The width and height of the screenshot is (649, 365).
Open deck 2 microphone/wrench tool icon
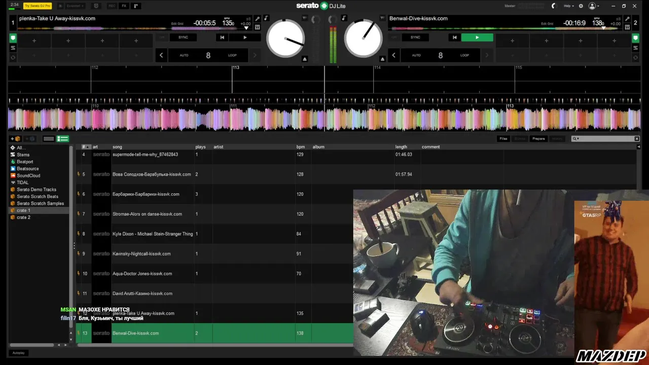(x=627, y=19)
